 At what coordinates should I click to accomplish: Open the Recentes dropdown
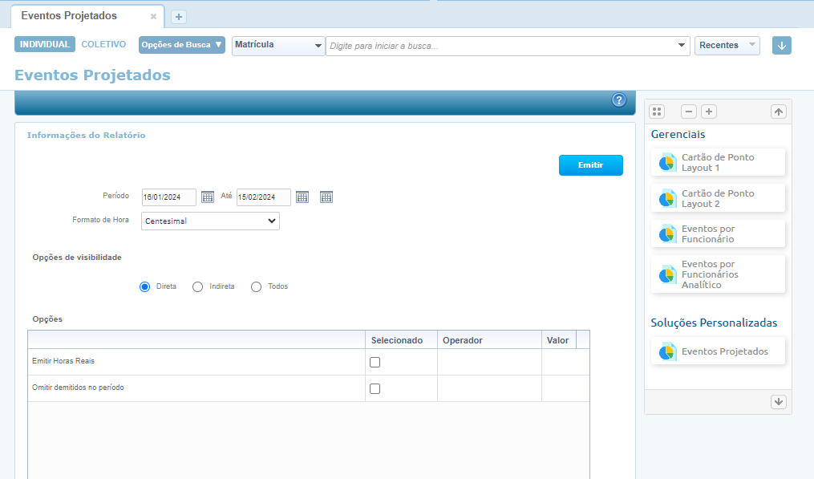coord(727,46)
